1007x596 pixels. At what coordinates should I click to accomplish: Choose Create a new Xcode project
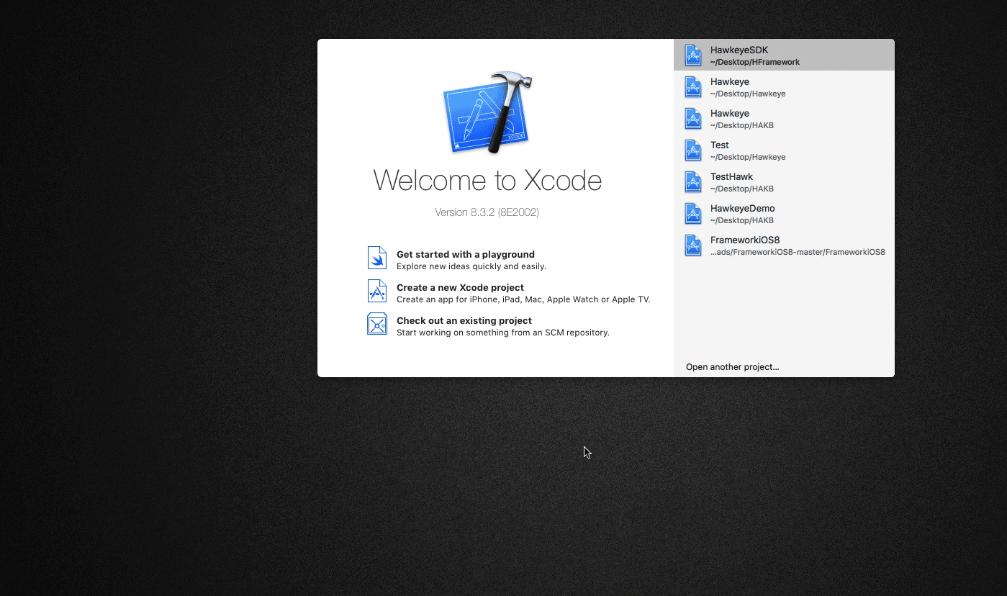pos(460,287)
